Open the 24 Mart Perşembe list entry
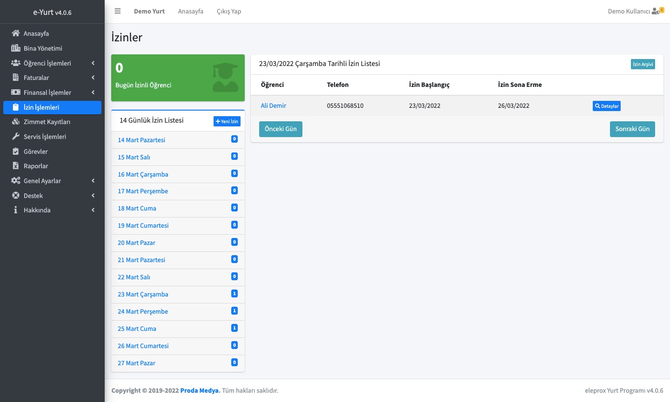The height and width of the screenshot is (402, 670). pyautogui.click(x=143, y=311)
